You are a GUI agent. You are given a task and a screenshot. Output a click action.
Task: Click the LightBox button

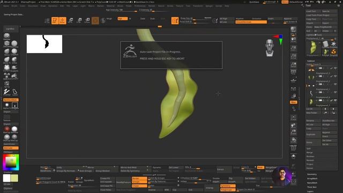tap(10, 28)
